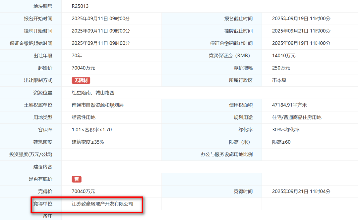Click the 挂牌开始时间 label

click(38, 31)
